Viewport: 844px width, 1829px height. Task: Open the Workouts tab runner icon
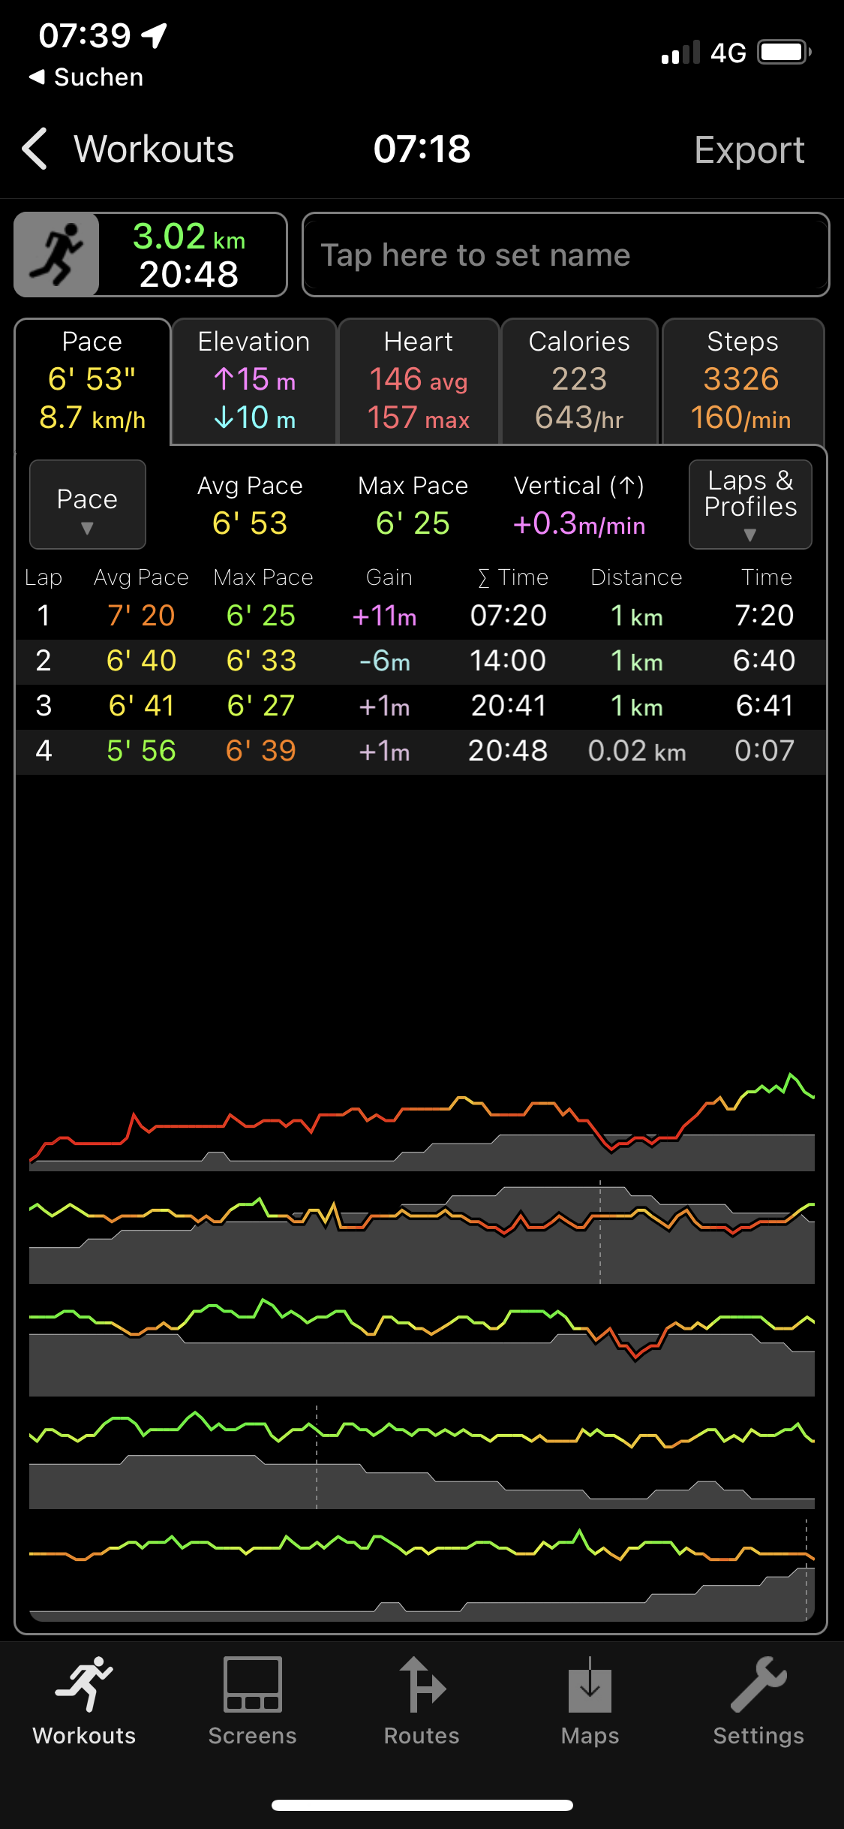pyautogui.click(x=84, y=1686)
